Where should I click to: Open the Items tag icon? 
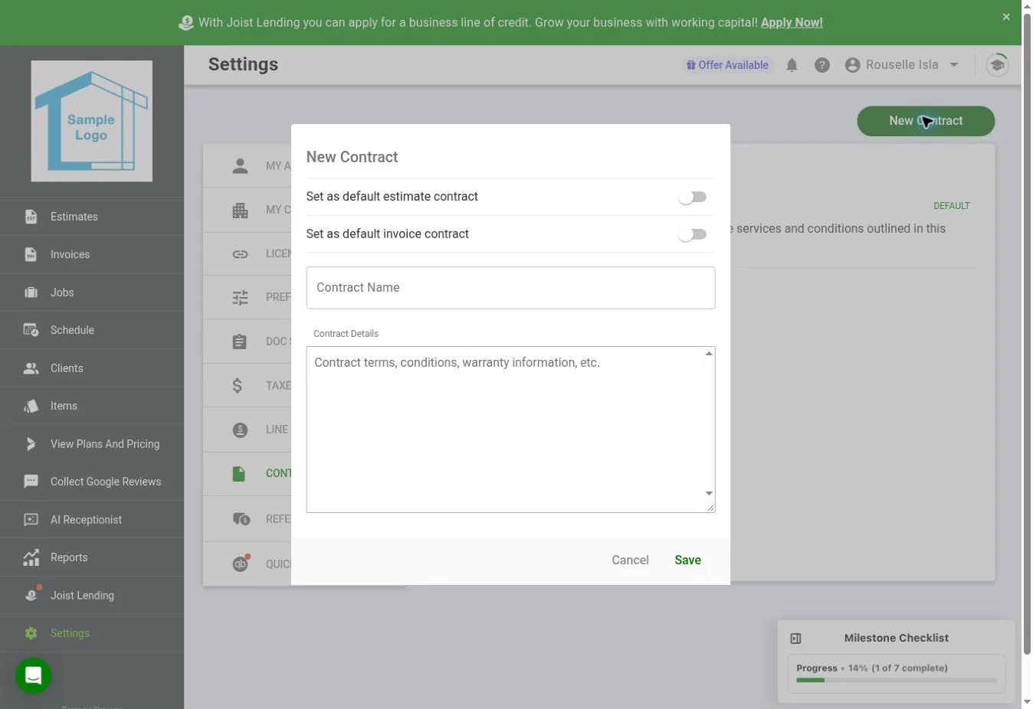pos(31,406)
